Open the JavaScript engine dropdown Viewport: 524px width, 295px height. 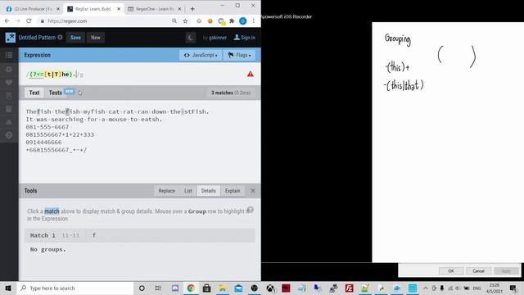(x=201, y=55)
